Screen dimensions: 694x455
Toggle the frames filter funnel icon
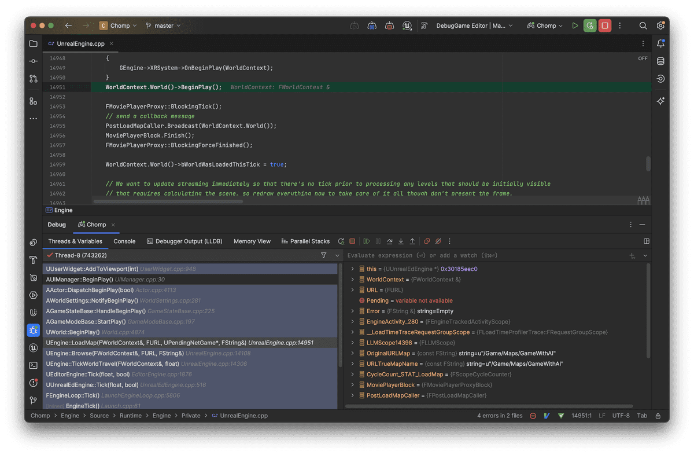click(324, 255)
